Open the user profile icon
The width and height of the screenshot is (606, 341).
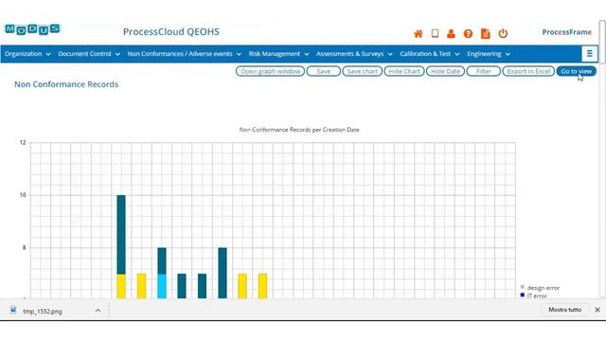tap(451, 34)
